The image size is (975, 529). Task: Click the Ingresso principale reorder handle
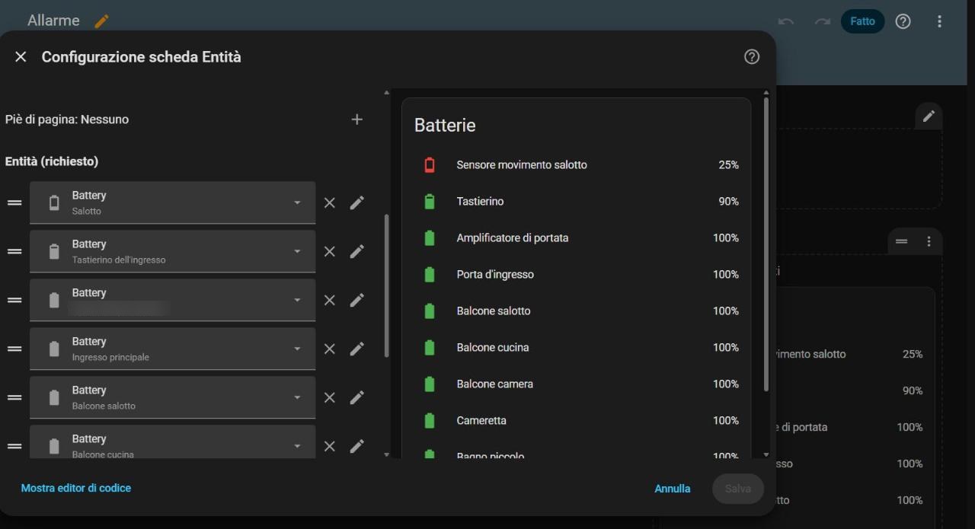tap(14, 349)
